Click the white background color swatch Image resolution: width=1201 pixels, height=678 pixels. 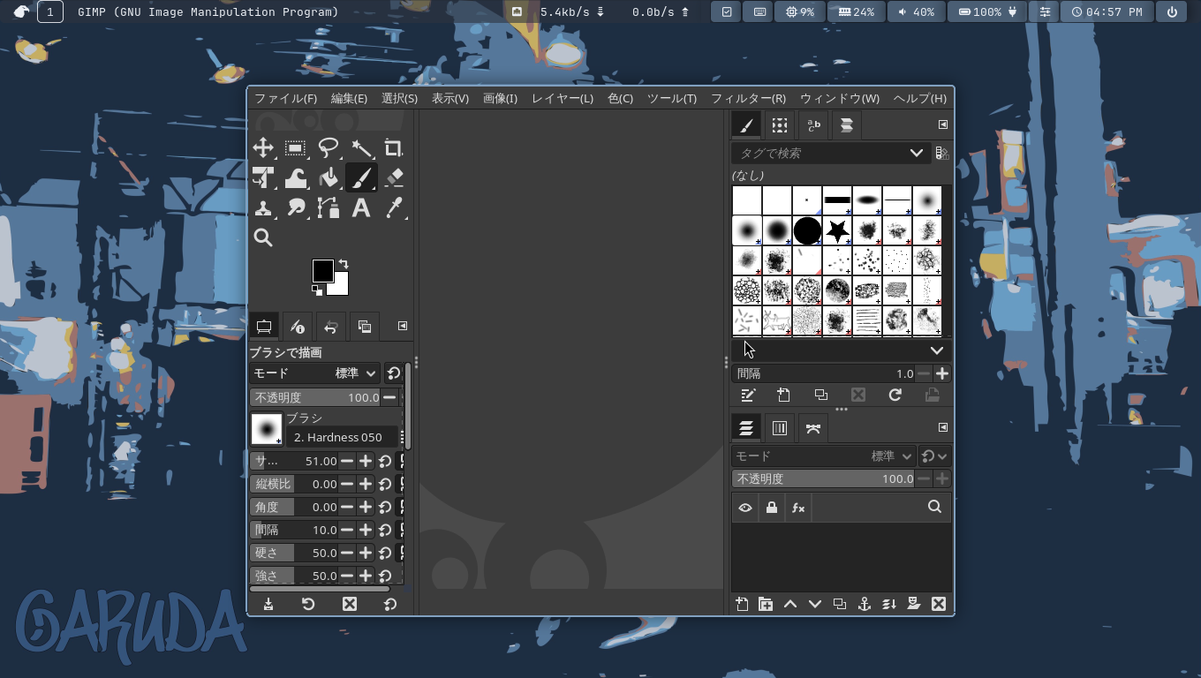point(341,287)
